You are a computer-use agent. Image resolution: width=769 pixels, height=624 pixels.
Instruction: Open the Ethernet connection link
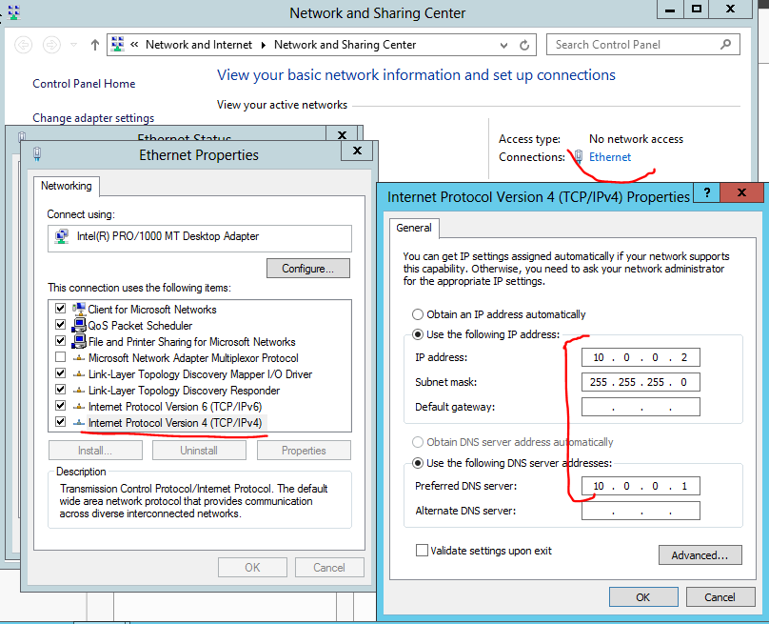pyautogui.click(x=610, y=157)
